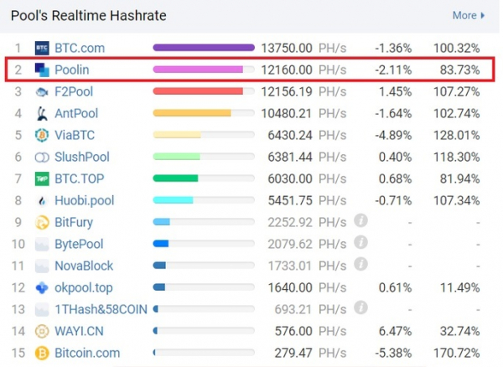Image resolution: width=503 pixels, height=367 pixels.
Task: Click the AntPool logo icon
Action: [42, 113]
